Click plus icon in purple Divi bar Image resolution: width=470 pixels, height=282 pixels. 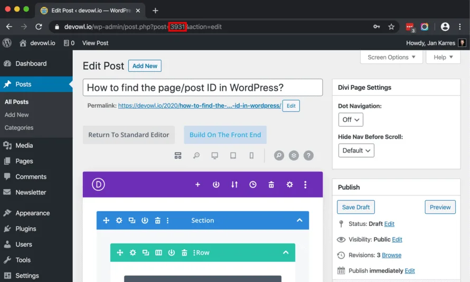pyautogui.click(x=198, y=184)
